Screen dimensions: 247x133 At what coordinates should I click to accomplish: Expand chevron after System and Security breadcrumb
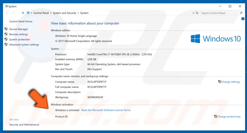click(x=78, y=13)
